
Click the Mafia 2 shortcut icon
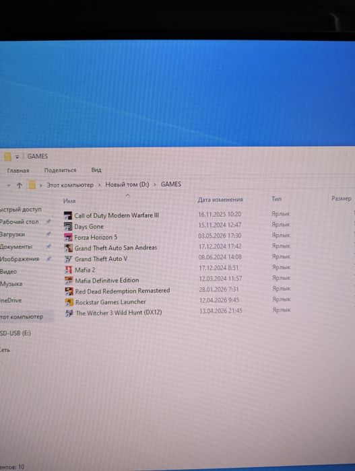(x=69, y=269)
